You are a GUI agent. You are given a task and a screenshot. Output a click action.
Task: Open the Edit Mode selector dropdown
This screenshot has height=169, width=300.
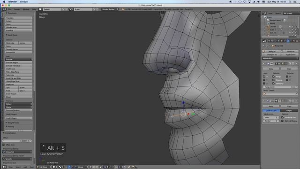[44, 167]
